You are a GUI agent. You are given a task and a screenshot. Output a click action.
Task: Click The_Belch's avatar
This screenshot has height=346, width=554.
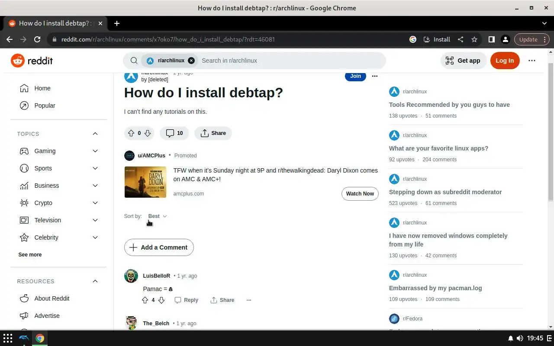pyautogui.click(x=131, y=323)
